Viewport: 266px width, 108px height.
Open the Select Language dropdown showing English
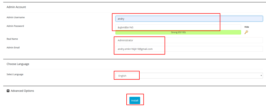point(189,76)
